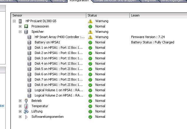Click the green check icon for Logical Volume 2
The image size is (187, 129).
[90, 96]
